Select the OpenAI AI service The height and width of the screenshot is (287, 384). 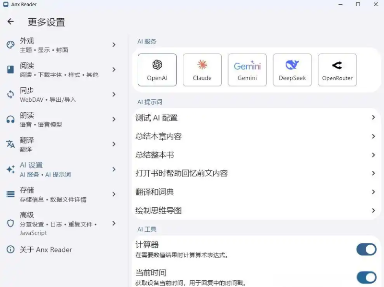coord(157,69)
